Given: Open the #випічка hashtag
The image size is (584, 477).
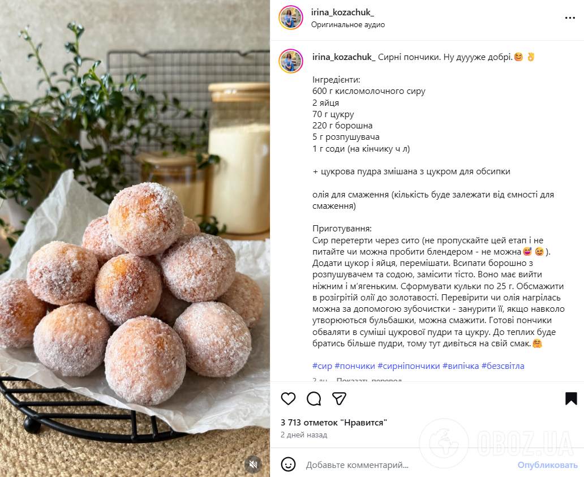Looking at the screenshot, I should point(460,366).
